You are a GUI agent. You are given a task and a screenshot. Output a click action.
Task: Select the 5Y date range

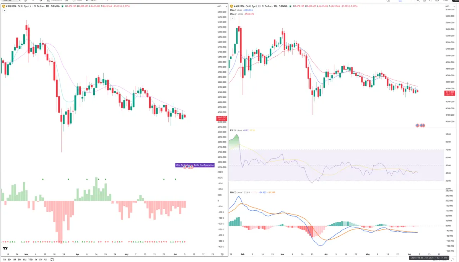41,259
